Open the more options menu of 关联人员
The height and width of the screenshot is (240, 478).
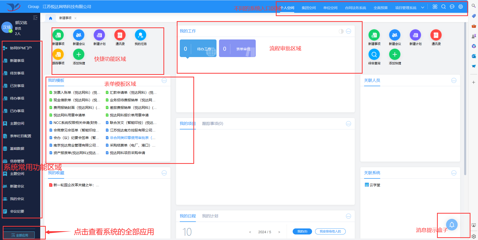[x=454, y=81]
